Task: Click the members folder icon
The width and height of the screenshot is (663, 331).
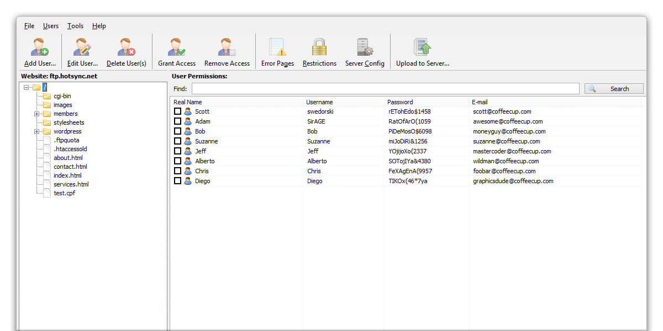Action: pos(47,114)
